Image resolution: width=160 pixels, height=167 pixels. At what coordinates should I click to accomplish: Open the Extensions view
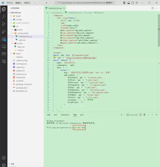4,39
